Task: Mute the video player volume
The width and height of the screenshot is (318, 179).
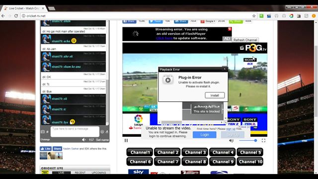Action: [231, 140]
